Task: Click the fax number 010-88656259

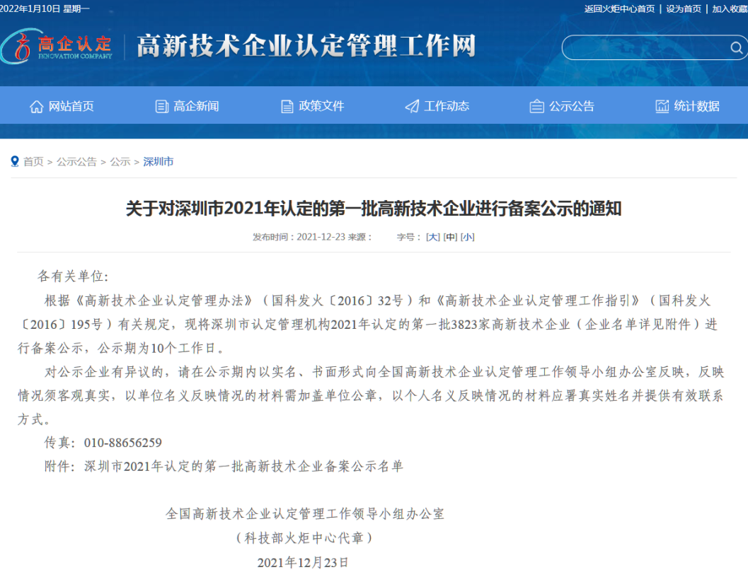Action: click(123, 443)
